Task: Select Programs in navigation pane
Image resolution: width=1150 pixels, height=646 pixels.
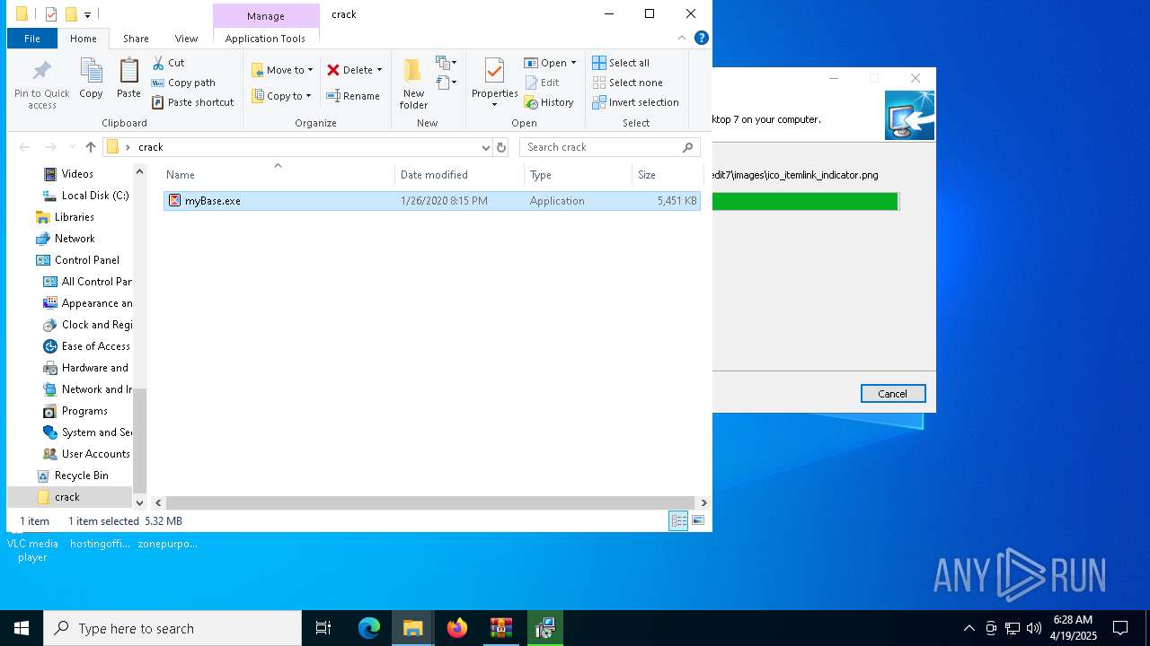Action: 75,411
